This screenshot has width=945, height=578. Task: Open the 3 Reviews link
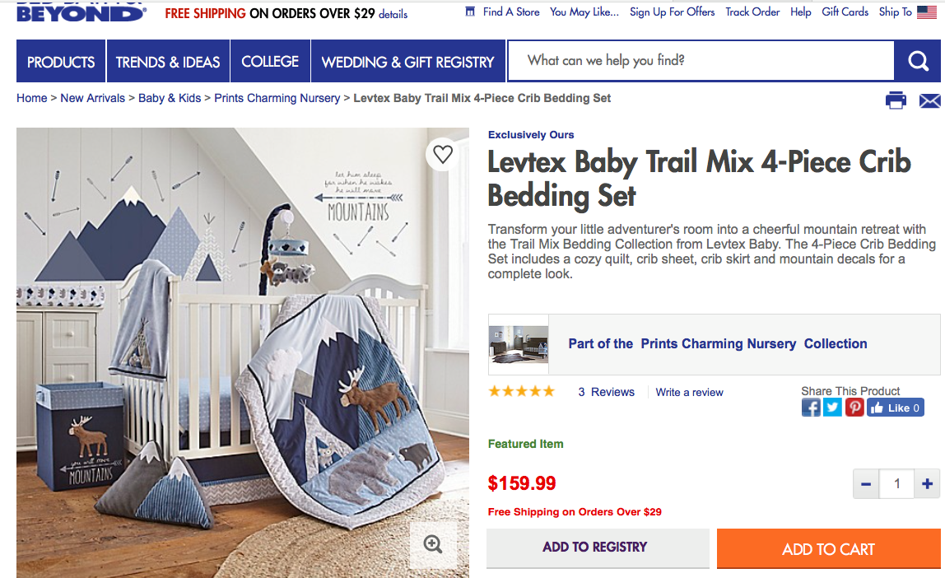click(x=607, y=392)
